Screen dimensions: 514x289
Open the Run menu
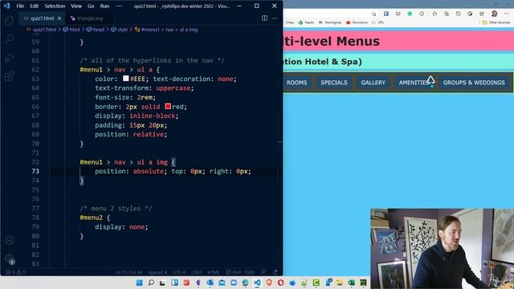pyautogui.click(x=104, y=6)
